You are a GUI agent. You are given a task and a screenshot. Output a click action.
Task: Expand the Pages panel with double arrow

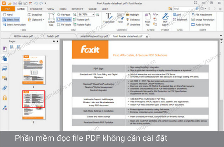tap(54, 42)
